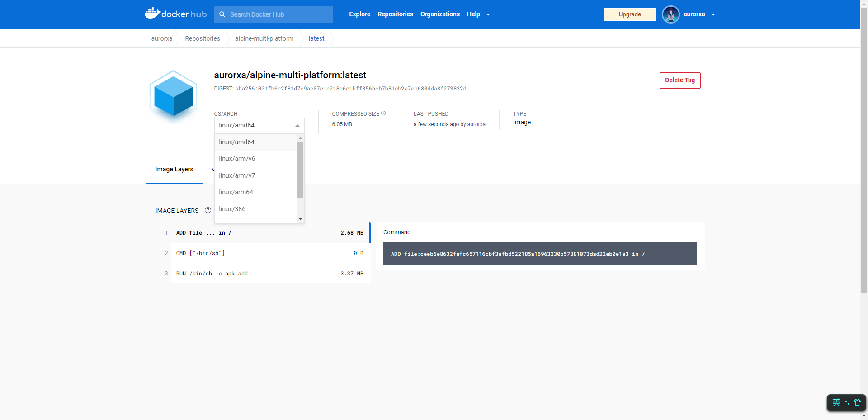Select linux/386 architecture option
The width and height of the screenshot is (868, 420).
click(255, 209)
